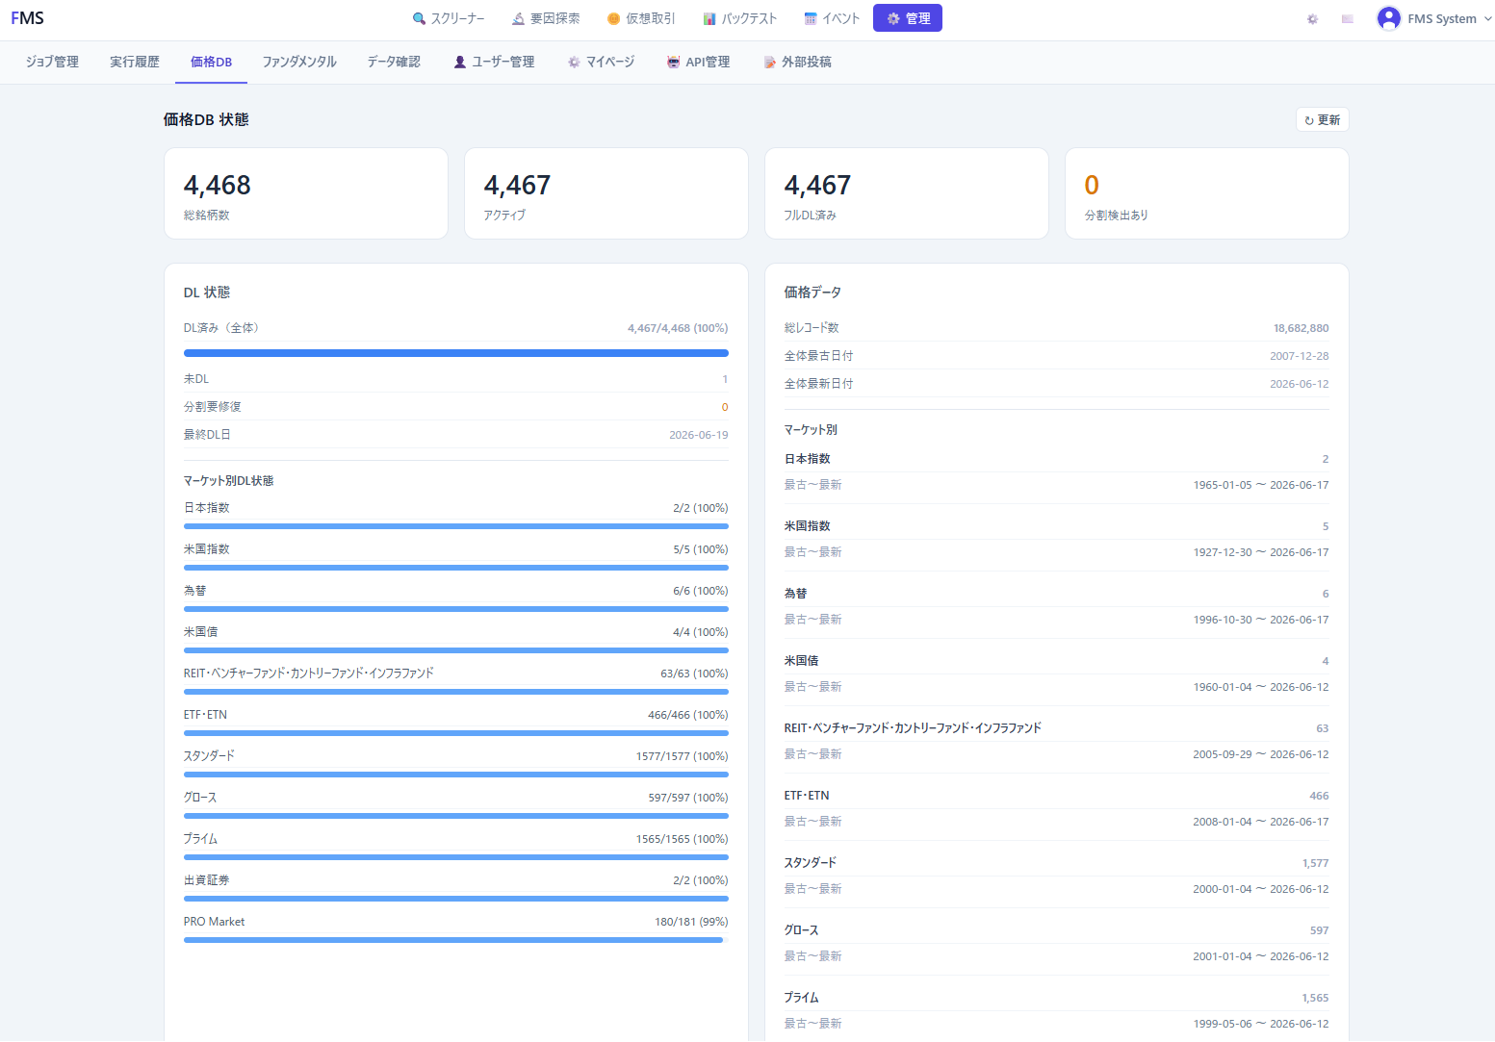Image resolution: width=1495 pixels, height=1042 pixels.
Task: Click date range 2005-09-29 〜 2026-06-12
Action: click(1261, 754)
